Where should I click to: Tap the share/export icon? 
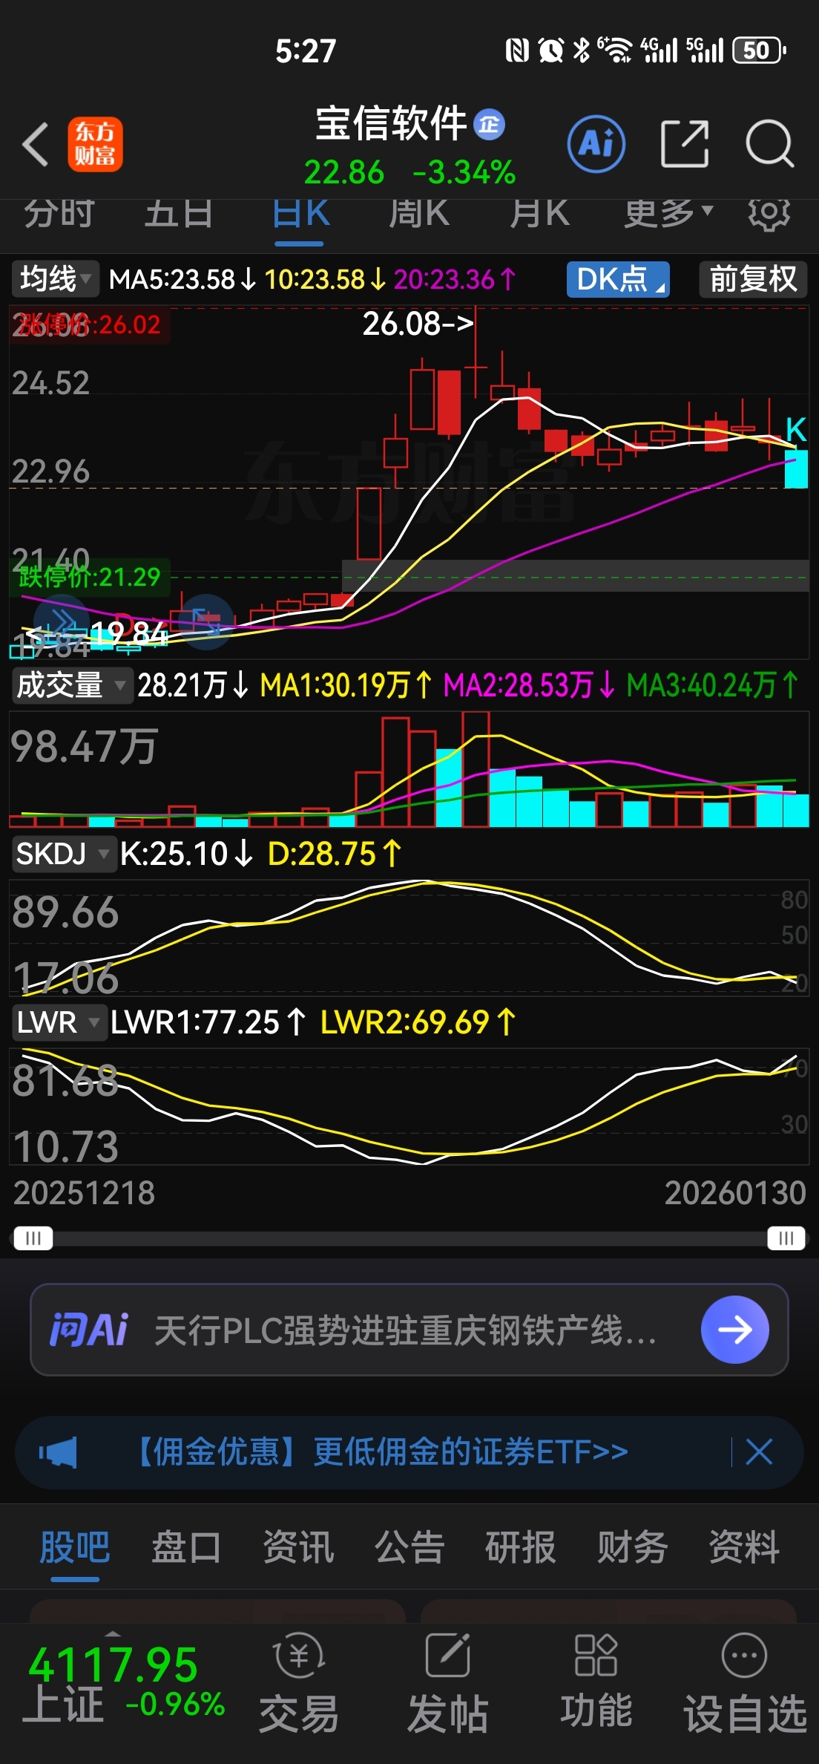click(684, 143)
